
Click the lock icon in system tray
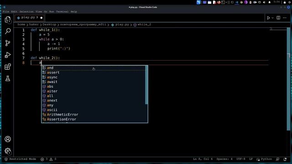click(285, 2)
